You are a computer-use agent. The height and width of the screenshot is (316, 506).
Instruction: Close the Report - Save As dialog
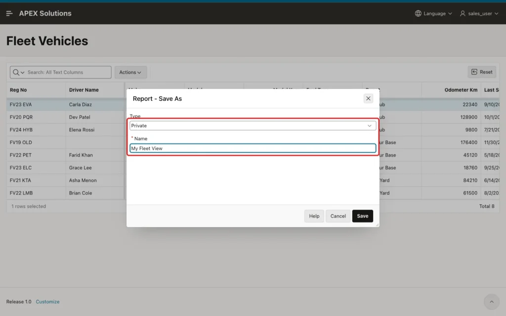pos(368,98)
